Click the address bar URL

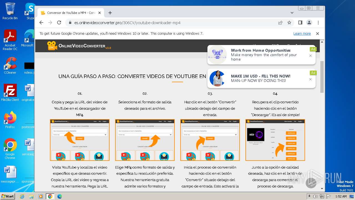[x=127, y=22]
